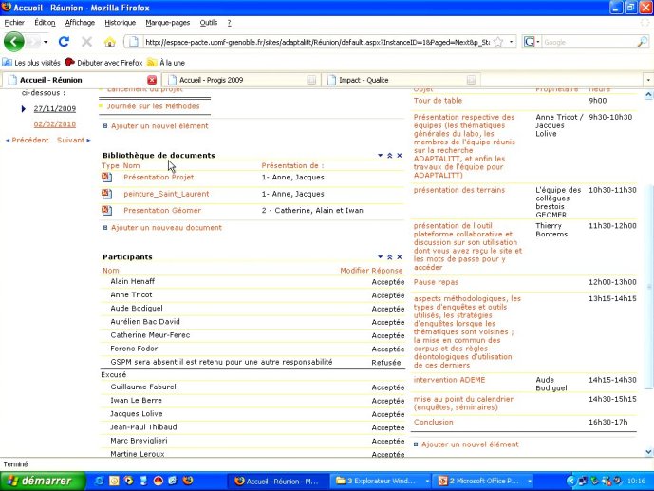Open the Fichier menu
The image size is (654, 491).
14,23
